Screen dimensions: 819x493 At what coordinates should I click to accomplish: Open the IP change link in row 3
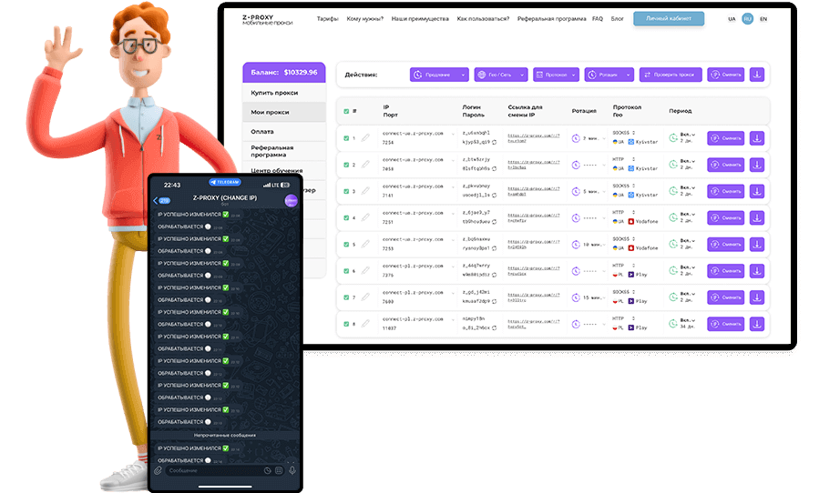point(533,191)
